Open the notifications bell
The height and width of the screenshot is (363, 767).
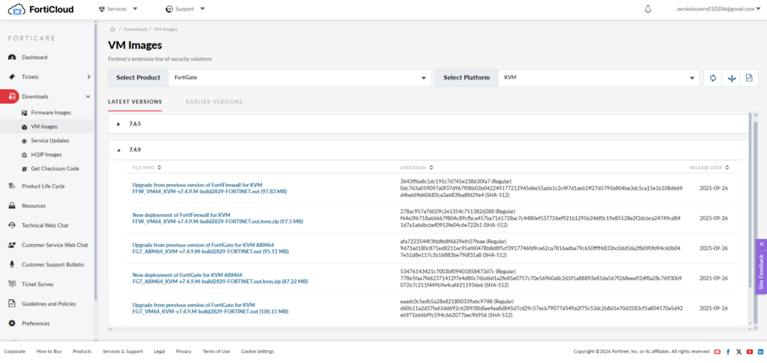pyautogui.click(x=648, y=9)
